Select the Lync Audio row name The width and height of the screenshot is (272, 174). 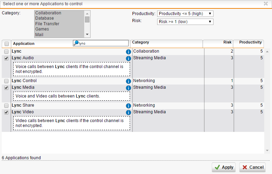pyautogui.click(x=23, y=58)
